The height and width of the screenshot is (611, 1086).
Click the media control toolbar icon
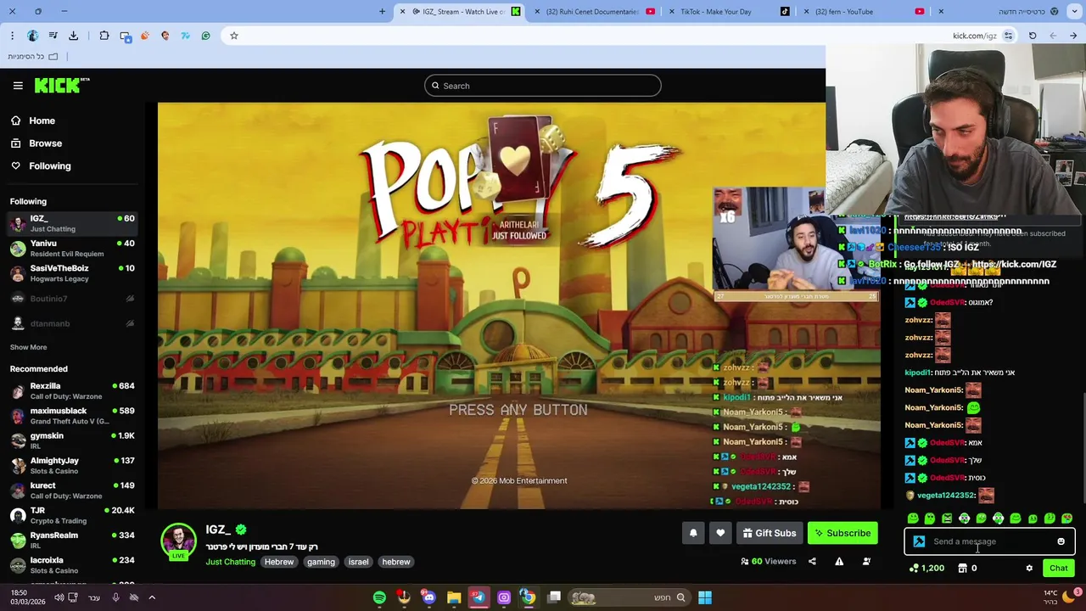(x=53, y=36)
